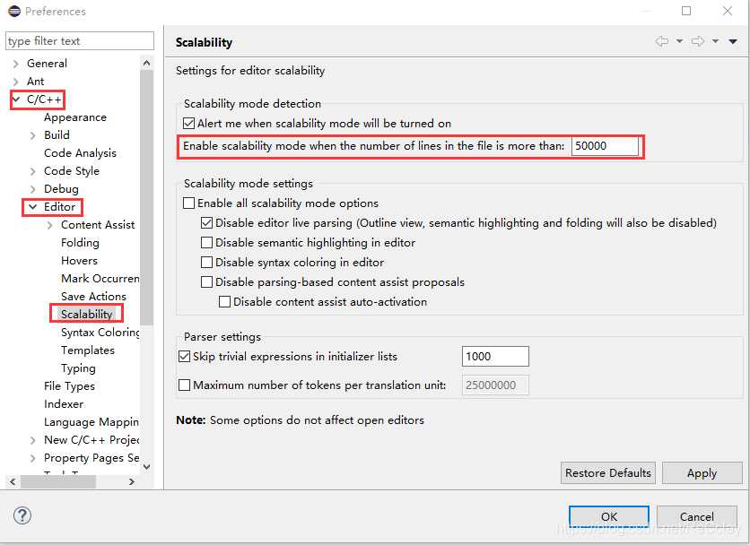Open the back history dropdown arrow
Screen dimensions: 750x545
(x=679, y=41)
